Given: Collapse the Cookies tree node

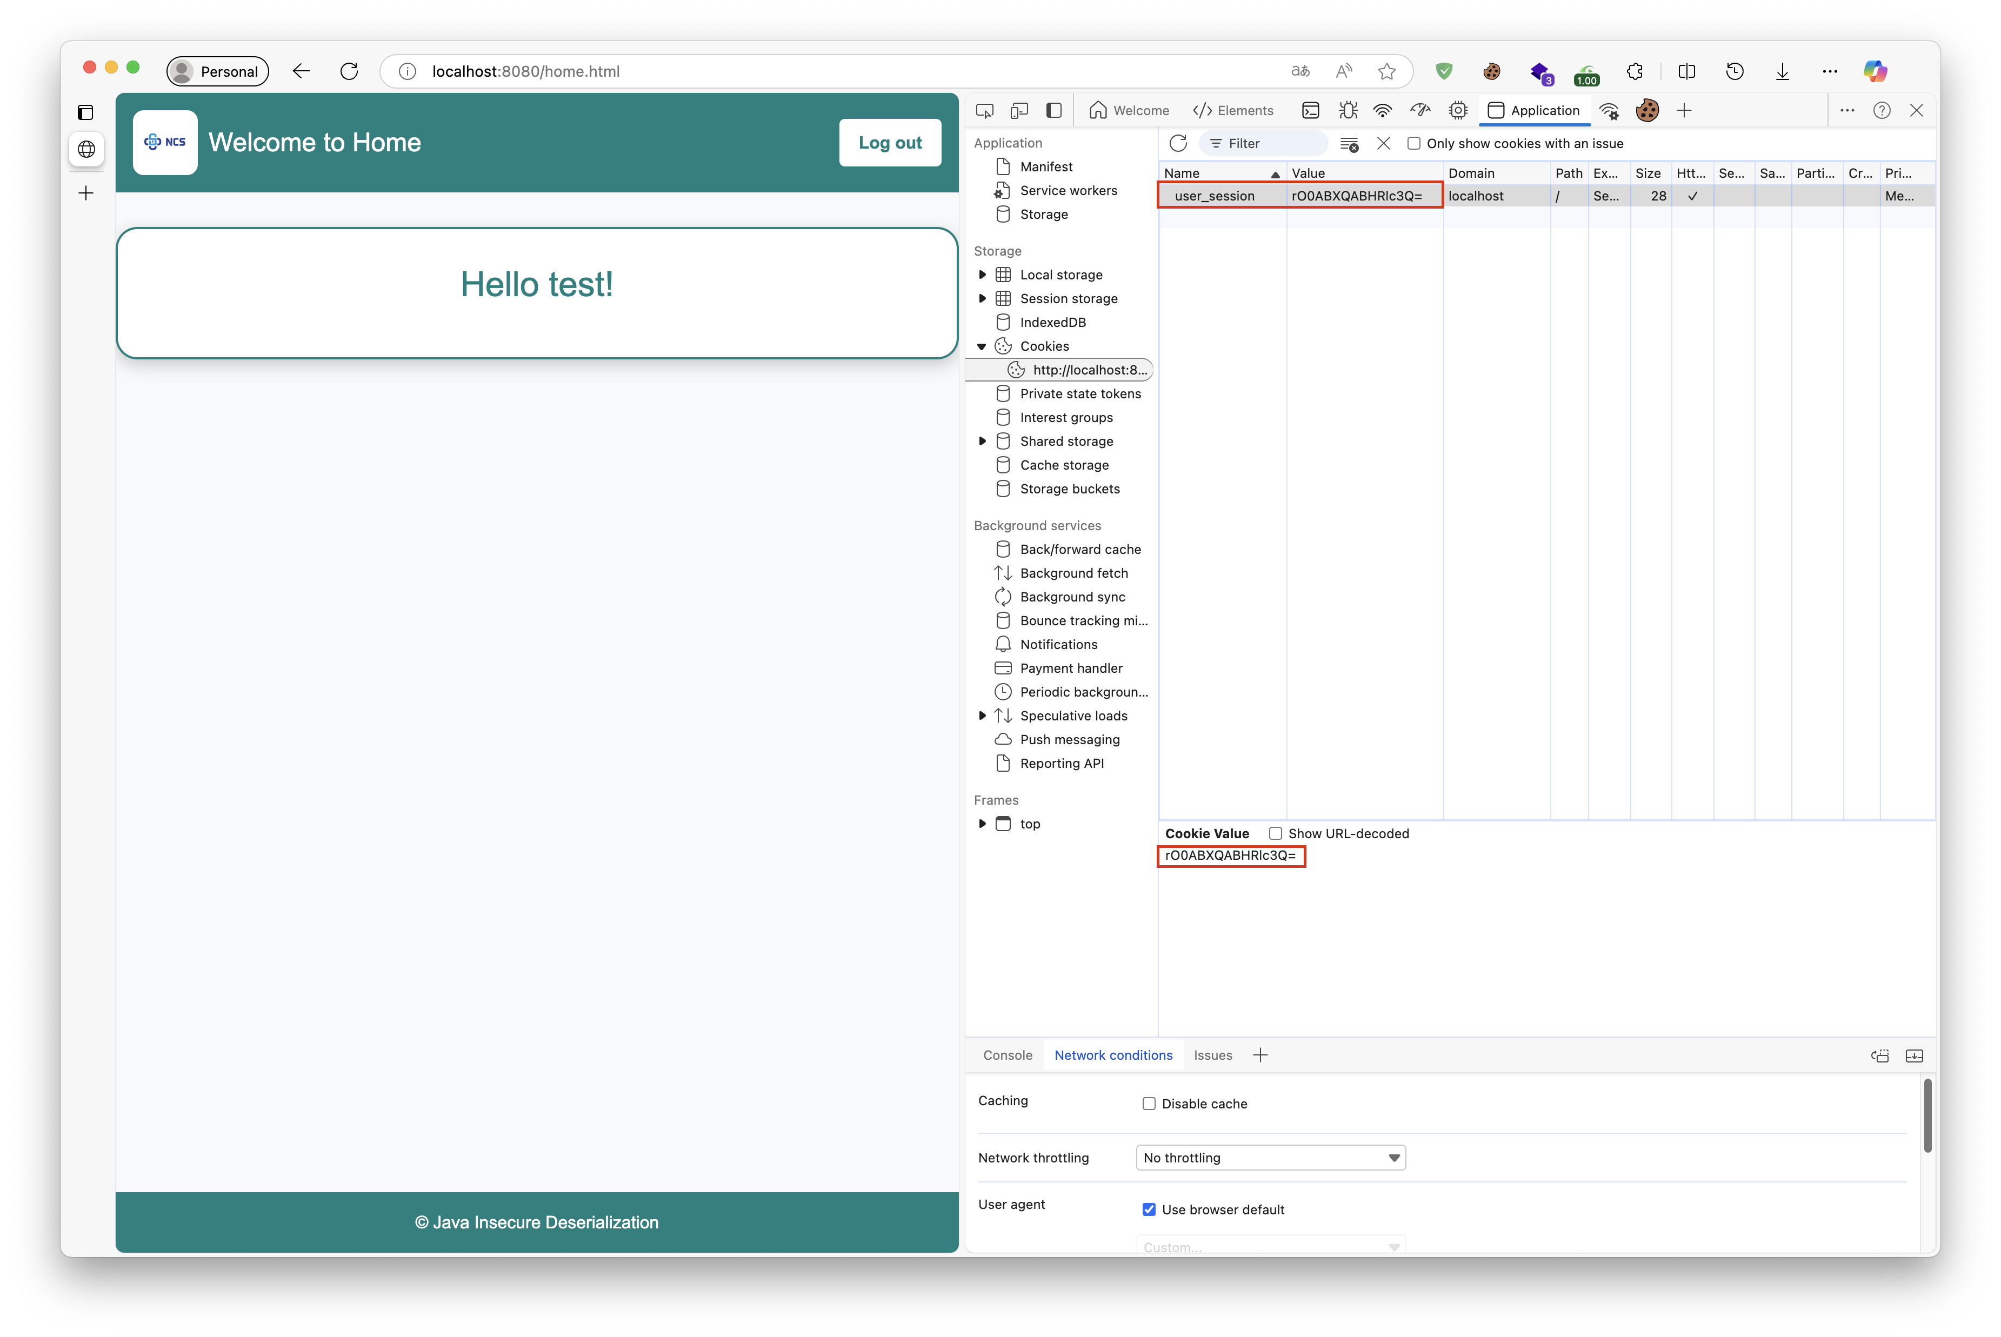Looking at the screenshot, I should tap(982, 346).
